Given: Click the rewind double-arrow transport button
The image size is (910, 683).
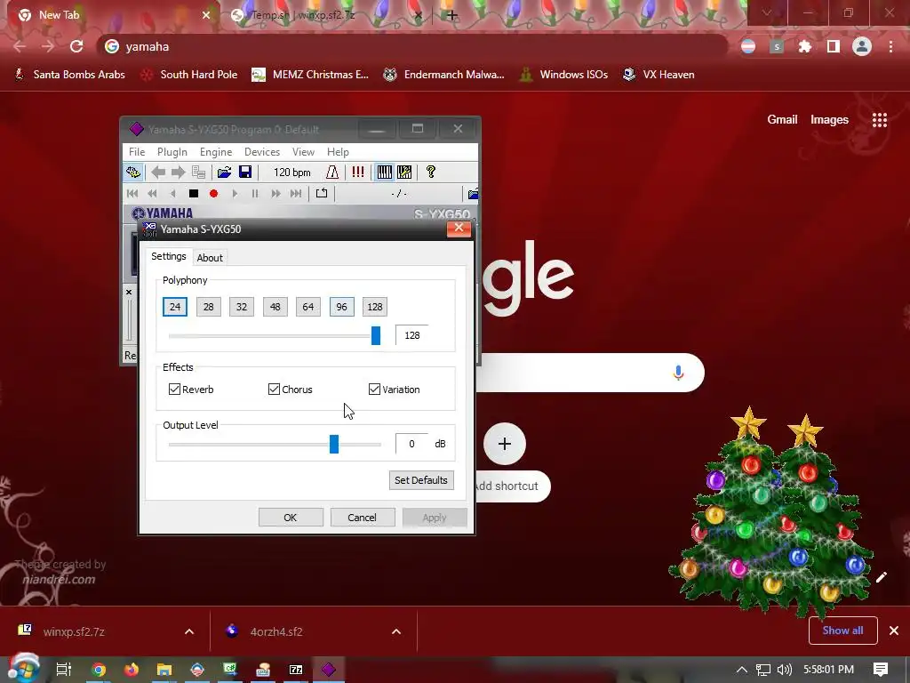Looking at the screenshot, I should click(152, 194).
